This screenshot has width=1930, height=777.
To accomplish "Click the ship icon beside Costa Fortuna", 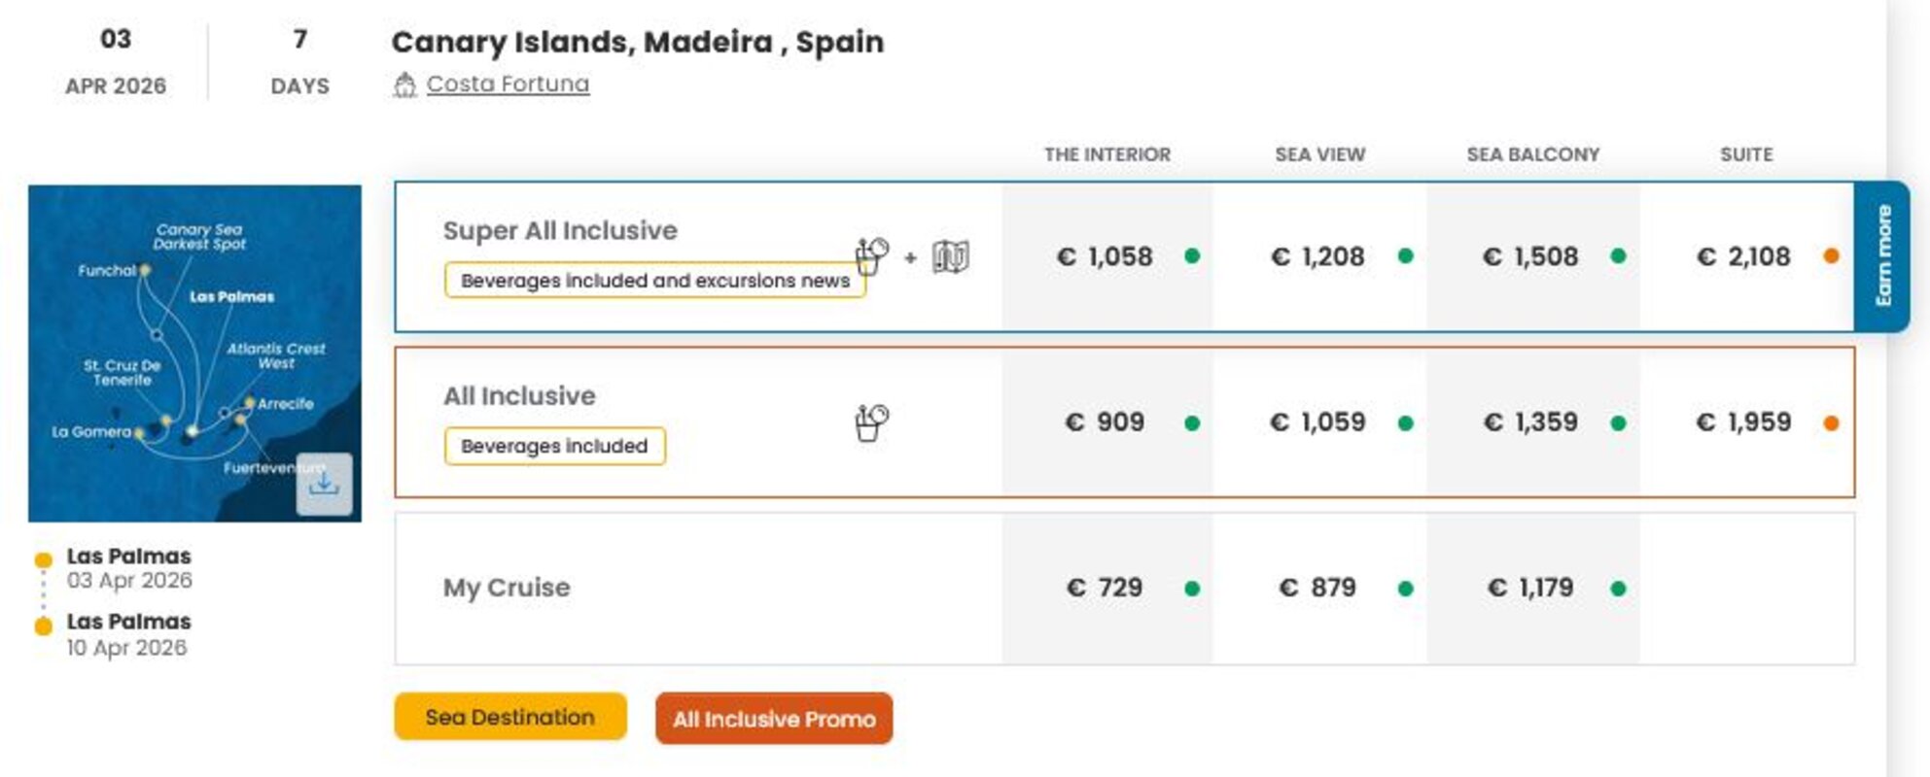I will pos(404,85).
